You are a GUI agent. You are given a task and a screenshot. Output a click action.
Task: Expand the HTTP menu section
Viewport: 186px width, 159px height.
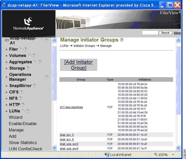point(14,105)
